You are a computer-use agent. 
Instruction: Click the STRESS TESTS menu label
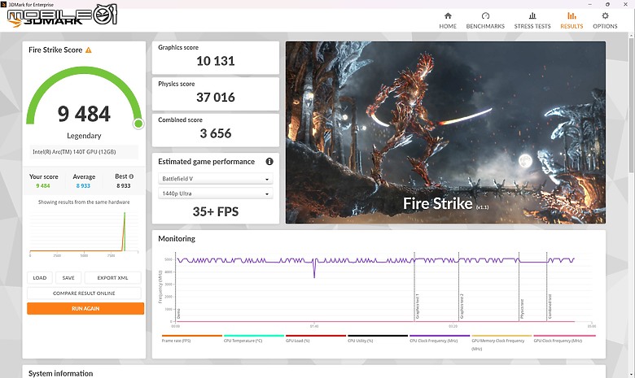532,26
